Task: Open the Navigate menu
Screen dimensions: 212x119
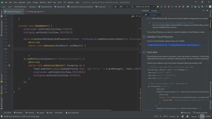Action: tap(22, 2)
